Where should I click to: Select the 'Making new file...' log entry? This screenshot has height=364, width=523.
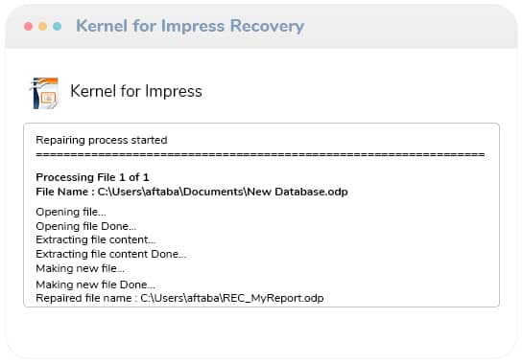coord(80,268)
